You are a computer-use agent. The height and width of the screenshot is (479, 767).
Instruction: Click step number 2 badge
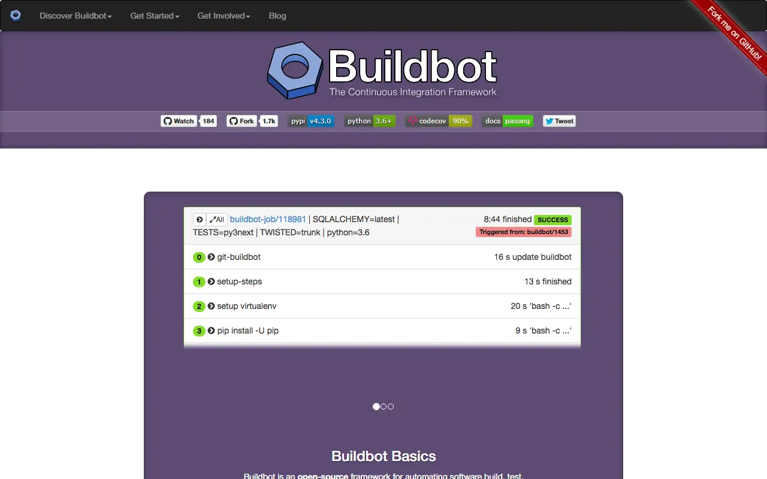pos(199,307)
